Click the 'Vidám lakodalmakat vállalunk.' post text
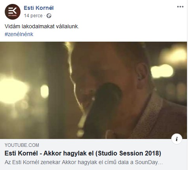 (42, 26)
